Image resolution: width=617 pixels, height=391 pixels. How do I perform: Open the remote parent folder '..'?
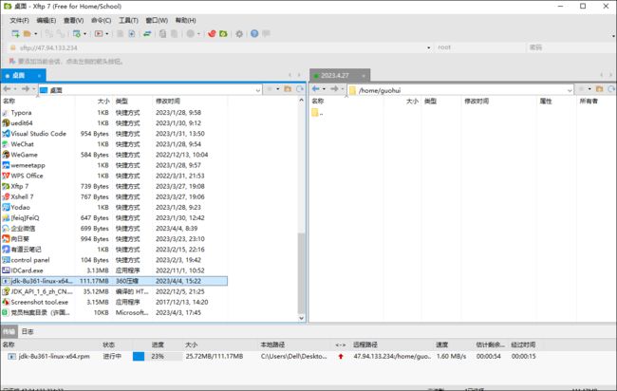(x=317, y=113)
